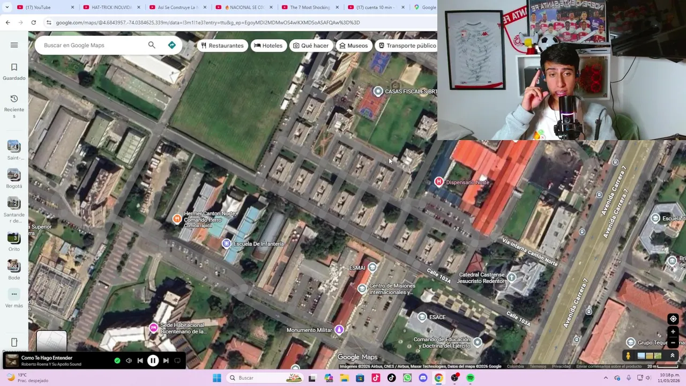Show hidden system tray icons
The image size is (686, 386).
pyautogui.click(x=606, y=378)
